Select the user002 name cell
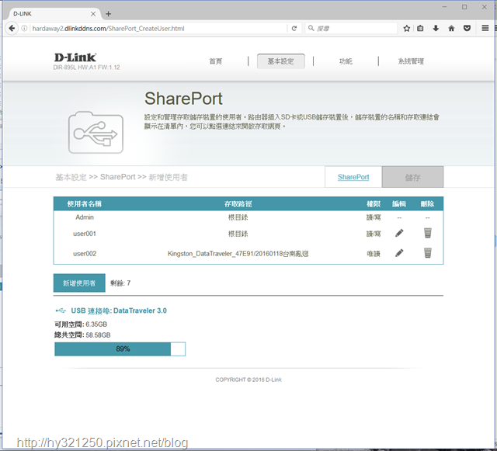Image resolution: width=497 pixels, height=451 pixels. pos(85,254)
